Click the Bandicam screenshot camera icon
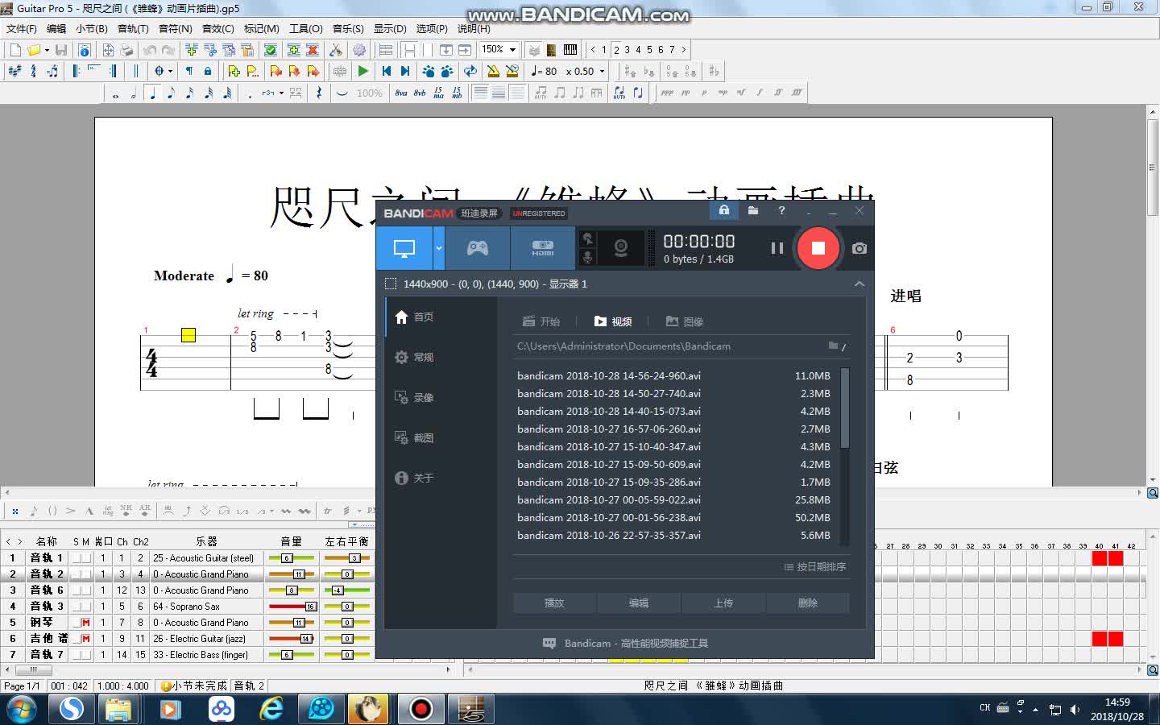Image resolution: width=1160 pixels, height=725 pixels. [860, 248]
